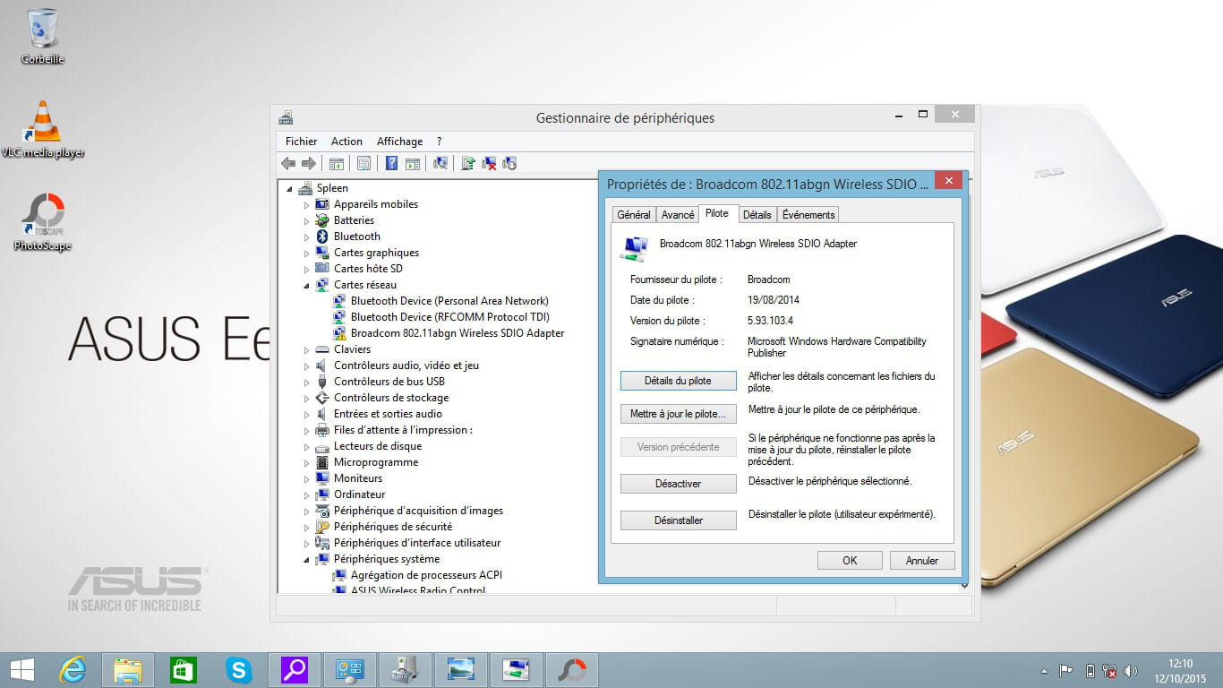
Task: Expand the Cartes graphiques category arrow
Action: click(306, 254)
